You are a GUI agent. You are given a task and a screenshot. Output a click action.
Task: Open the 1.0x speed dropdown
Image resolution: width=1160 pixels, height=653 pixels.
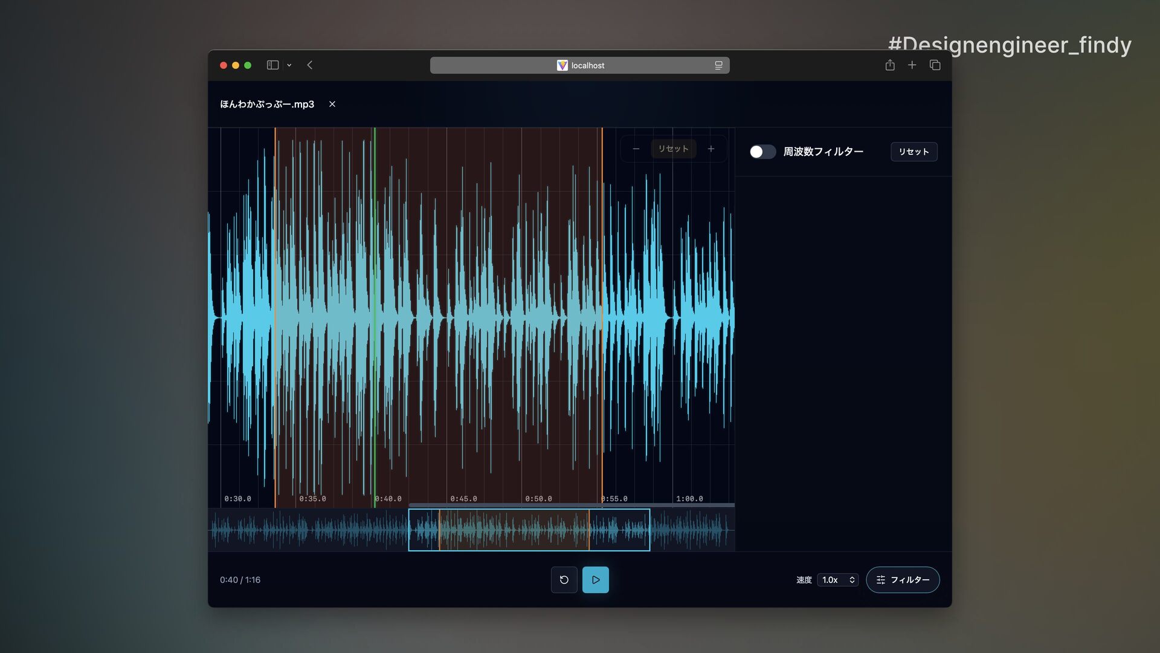tap(837, 579)
